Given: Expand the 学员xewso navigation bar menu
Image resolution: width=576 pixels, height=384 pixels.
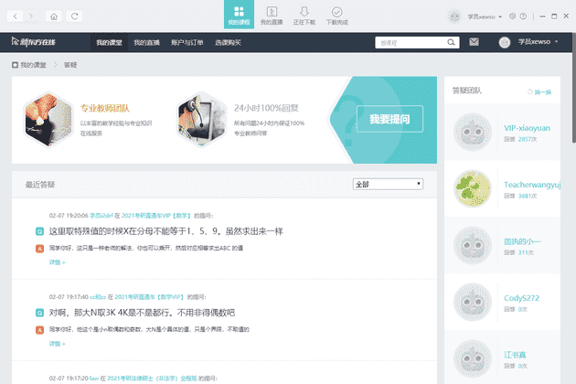Looking at the screenshot, I should click(538, 42).
